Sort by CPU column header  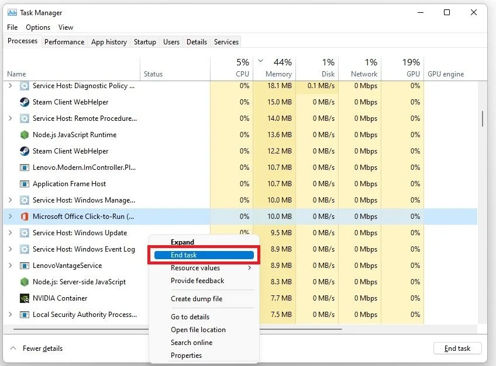point(232,69)
